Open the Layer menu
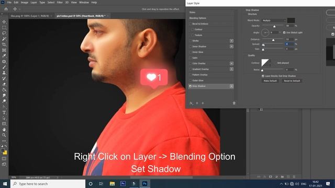Screen dimensions: 335x188 [33, 3]
